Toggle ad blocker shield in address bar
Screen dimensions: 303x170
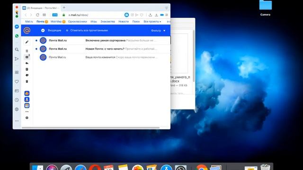pyautogui.click(x=133, y=15)
